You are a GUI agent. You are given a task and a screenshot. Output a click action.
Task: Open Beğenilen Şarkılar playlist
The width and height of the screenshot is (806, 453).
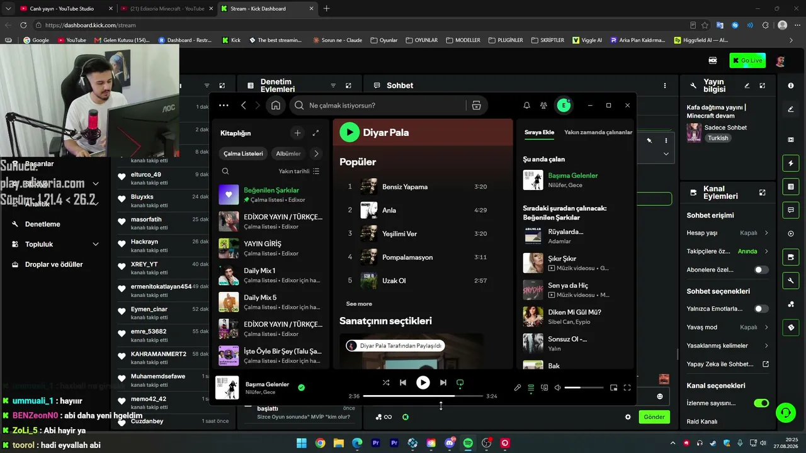(x=272, y=194)
